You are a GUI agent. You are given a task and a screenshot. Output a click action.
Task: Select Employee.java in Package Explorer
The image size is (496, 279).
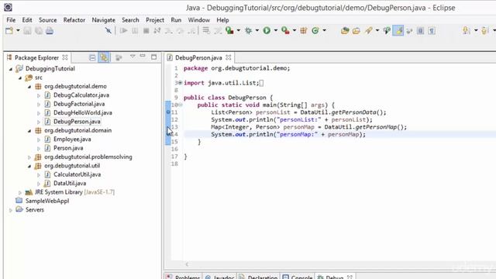coord(72,139)
